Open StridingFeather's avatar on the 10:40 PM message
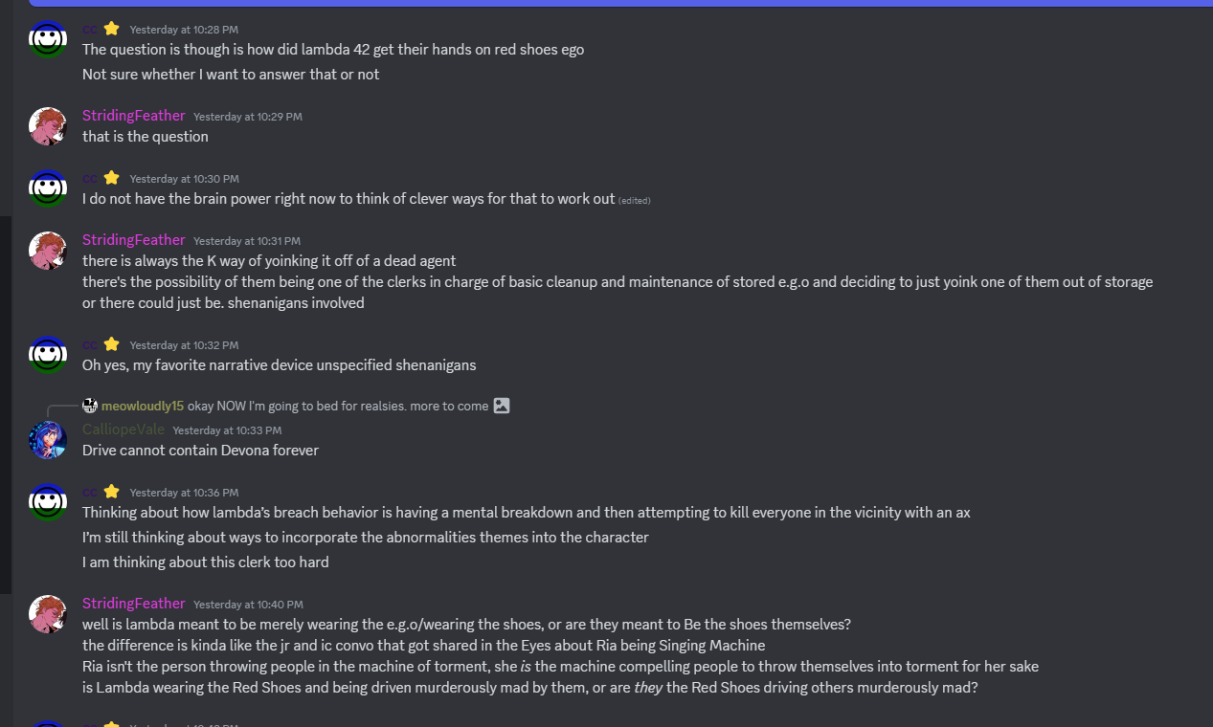Screen dimensions: 1213x727 point(48,614)
